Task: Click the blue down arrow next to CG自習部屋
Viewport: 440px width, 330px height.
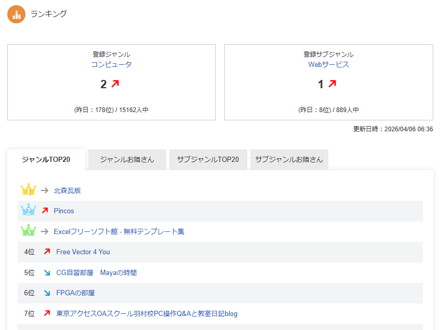Action: (x=47, y=272)
